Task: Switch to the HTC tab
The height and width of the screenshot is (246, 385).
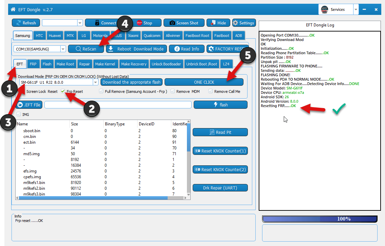Action: pos(39,35)
